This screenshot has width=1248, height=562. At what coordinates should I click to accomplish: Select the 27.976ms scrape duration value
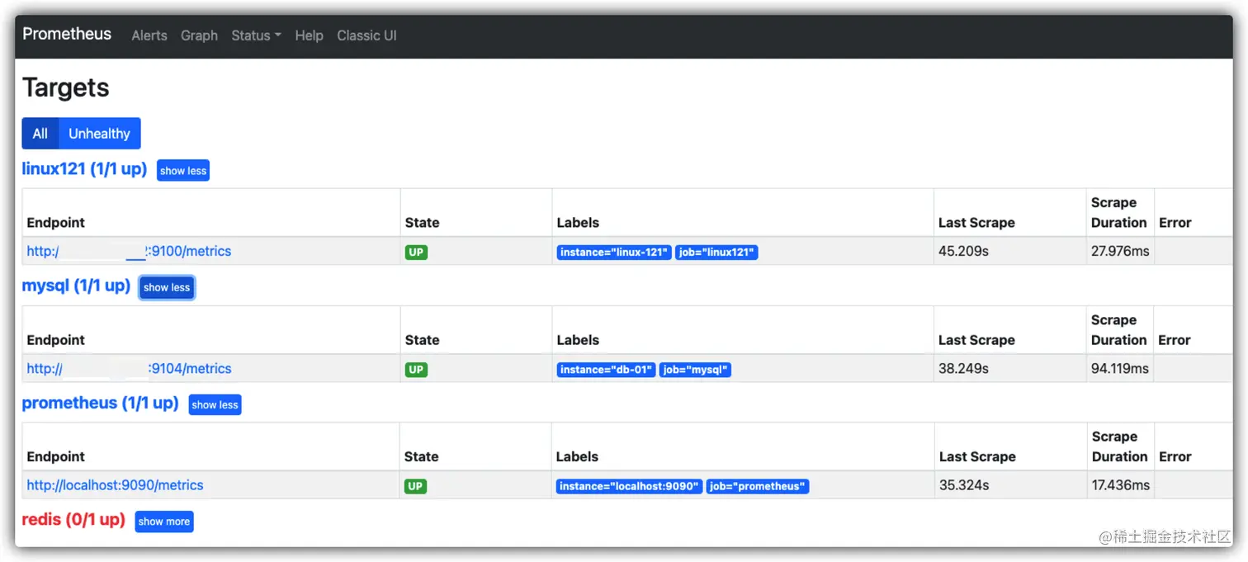pos(1120,251)
